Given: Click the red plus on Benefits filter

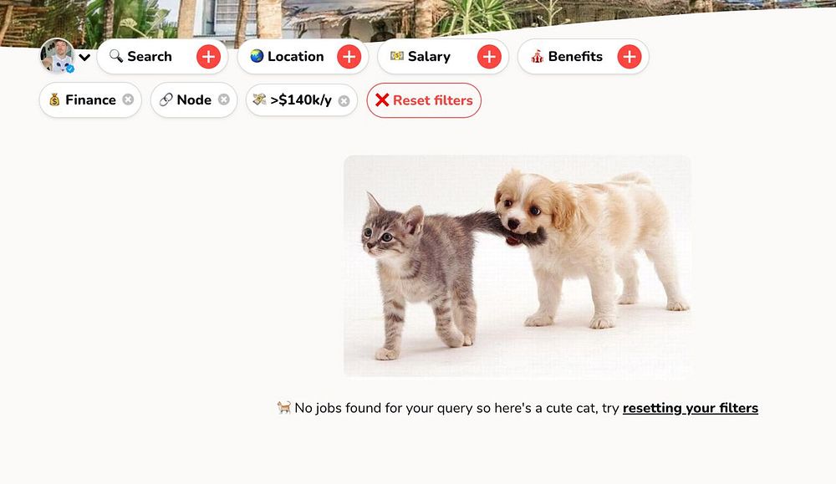Looking at the screenshot, I should click(x=630, y=57).
